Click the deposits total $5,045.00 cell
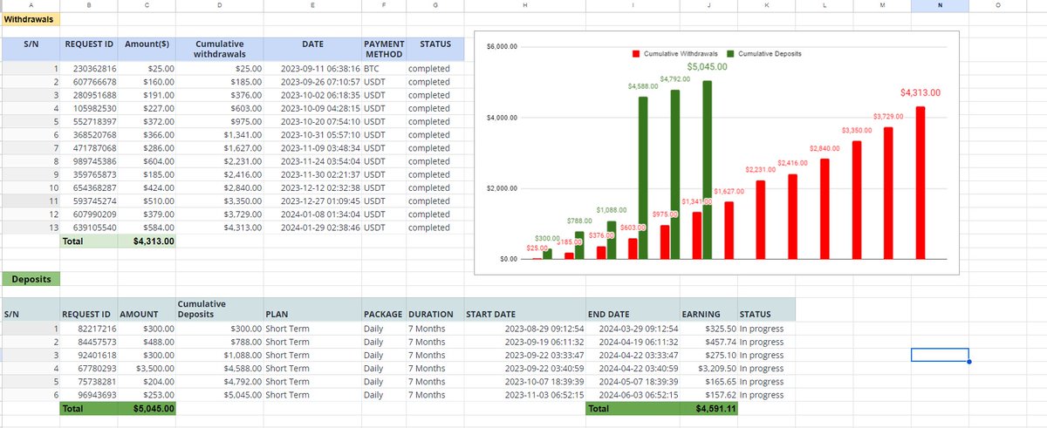The height and width of the screenshot is (428, 1047). [147, 408]
